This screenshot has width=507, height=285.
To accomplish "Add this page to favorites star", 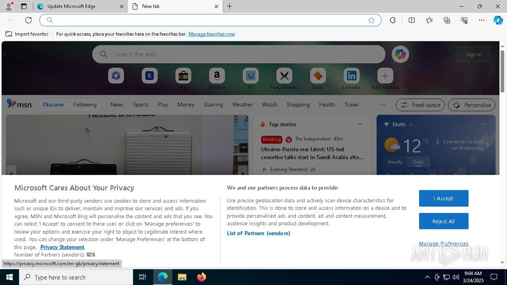I will coord(372,20).
